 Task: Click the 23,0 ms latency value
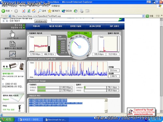pyautogui.click(x=114, y=71)
